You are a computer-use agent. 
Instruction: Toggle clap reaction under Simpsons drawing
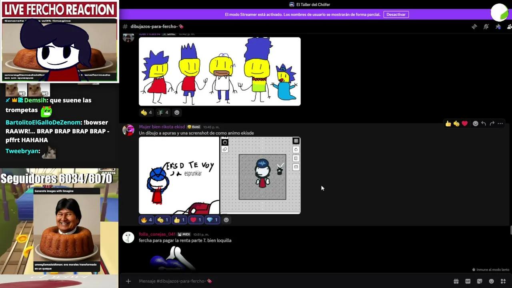[146, 112]
